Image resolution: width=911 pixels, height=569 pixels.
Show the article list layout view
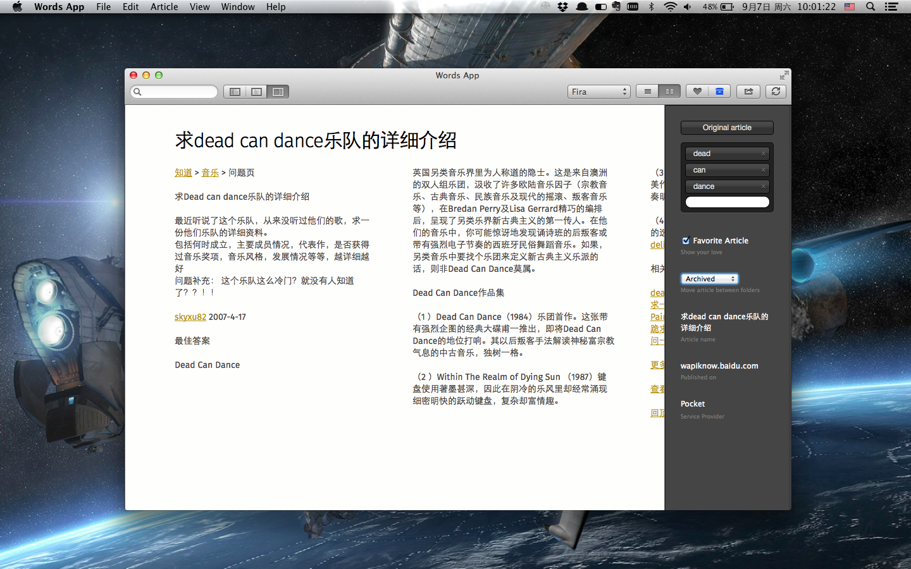(x=235, y=92)
